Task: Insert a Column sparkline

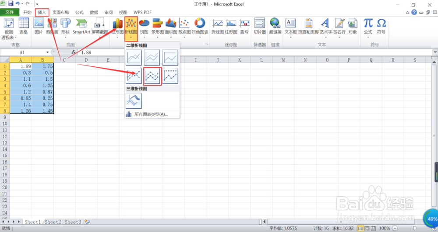Action: (x=231, y=27)
